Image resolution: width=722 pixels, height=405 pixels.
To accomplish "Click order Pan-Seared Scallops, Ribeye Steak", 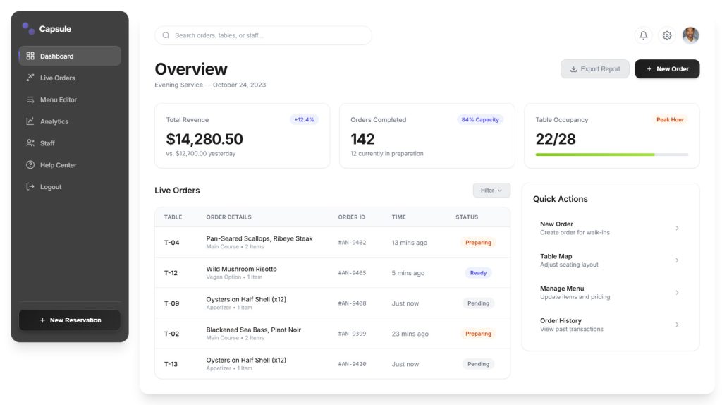I will pos(259,238).
